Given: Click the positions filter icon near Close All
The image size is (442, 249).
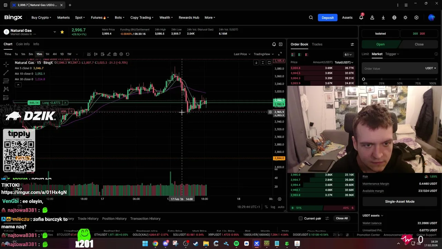Looking at the screenshot, I should pos(327,219).
